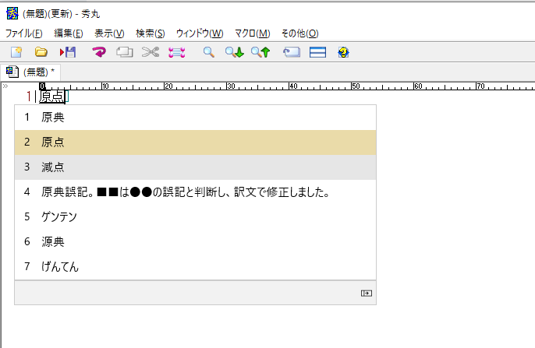
Task: Save the document with the floppy icon
Action: 68,52
